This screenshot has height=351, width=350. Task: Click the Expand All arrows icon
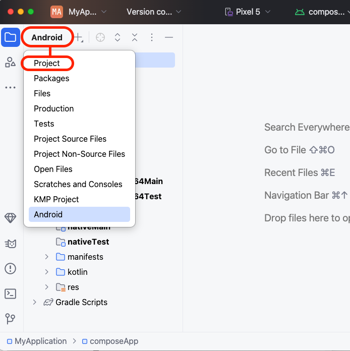[x=118, y=37]
